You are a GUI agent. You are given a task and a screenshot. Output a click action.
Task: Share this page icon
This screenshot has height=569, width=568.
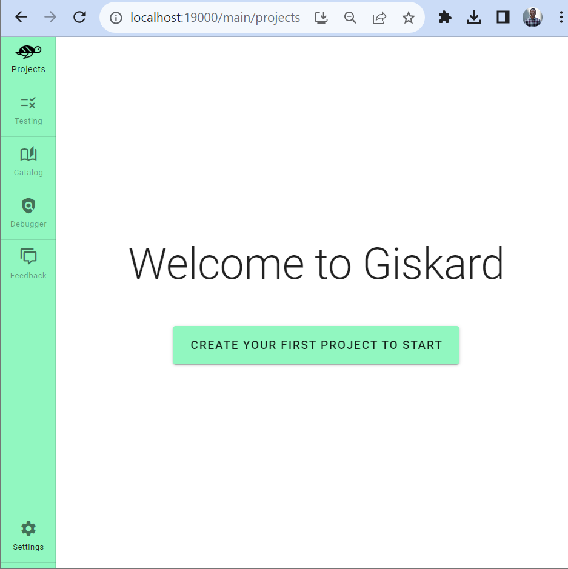[379, 18]
